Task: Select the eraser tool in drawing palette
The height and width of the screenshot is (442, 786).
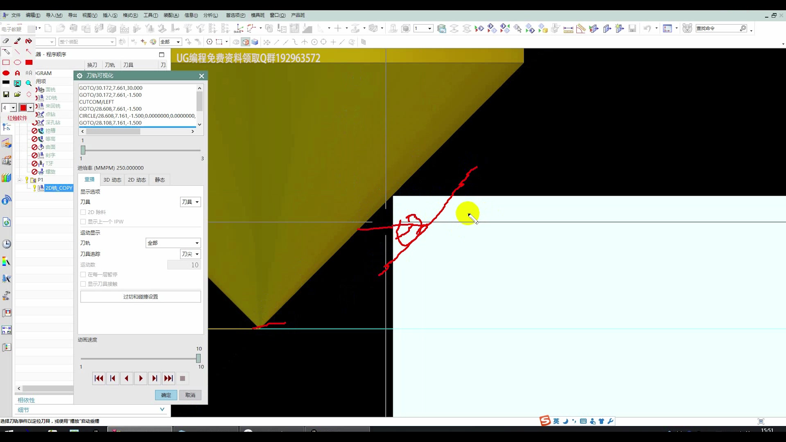Action: pyautogui.click(x=6, y=41)
